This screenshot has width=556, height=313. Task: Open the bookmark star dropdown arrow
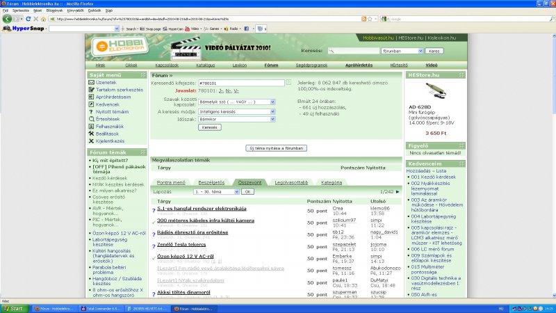pos(376,19)
